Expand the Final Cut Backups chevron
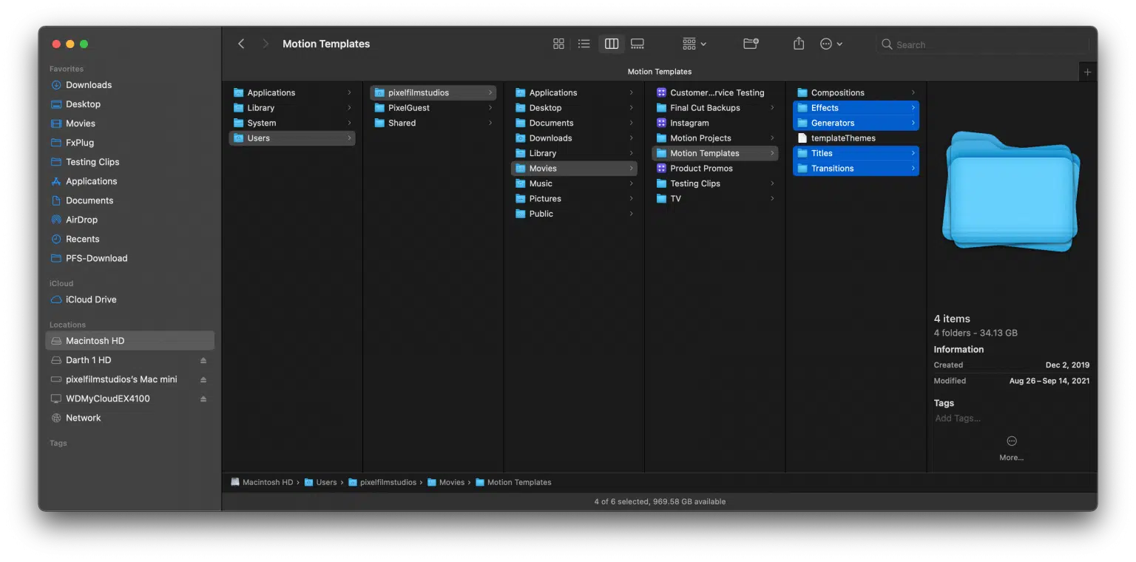The width and height of the screenshot is (1136, 562). click(x=772, y=108)
